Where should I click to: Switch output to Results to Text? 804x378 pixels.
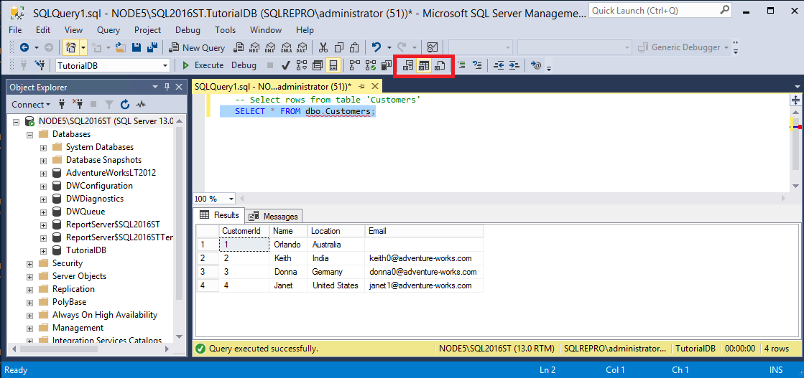click(408, 65)
